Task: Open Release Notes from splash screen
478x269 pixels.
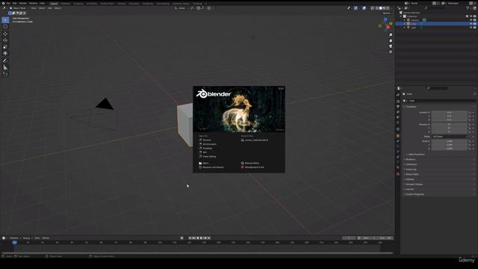Action: tap(252, 163)
